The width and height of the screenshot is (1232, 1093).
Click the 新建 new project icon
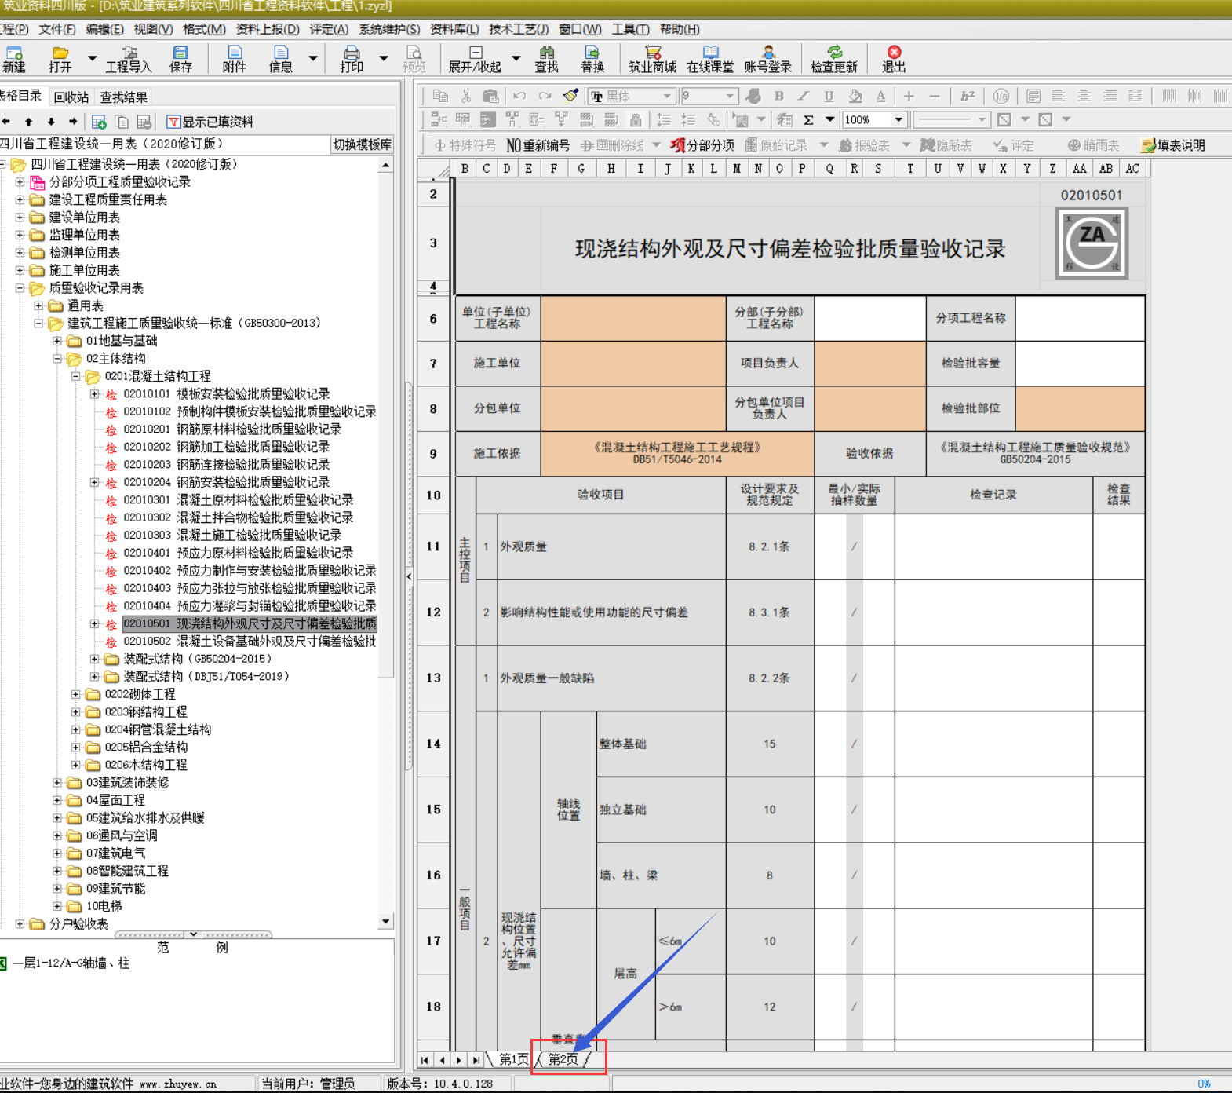(14, 59)
